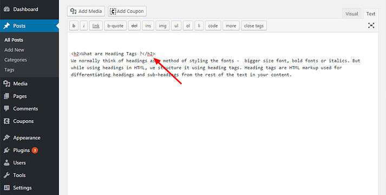The width and height of the screenshot is (386, 195).
Task: Click the Settings sliders icon
Action: 6,188
